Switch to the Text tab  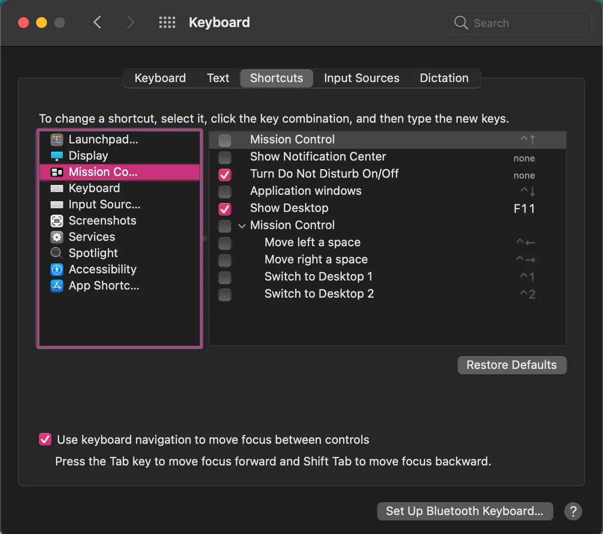pyautogui.click(x=218, y=78)
